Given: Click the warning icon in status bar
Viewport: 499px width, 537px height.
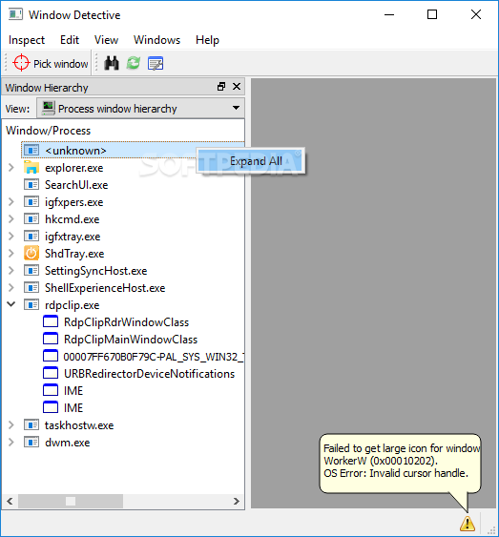Looking at the screenshot, I should (468, 524).
